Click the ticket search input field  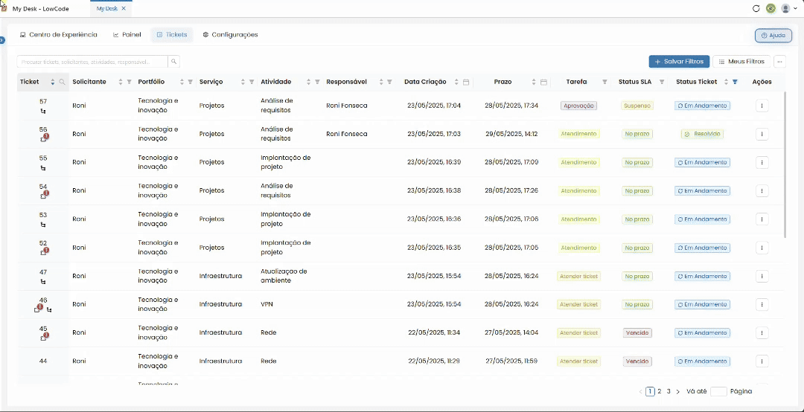click(92, 62)
